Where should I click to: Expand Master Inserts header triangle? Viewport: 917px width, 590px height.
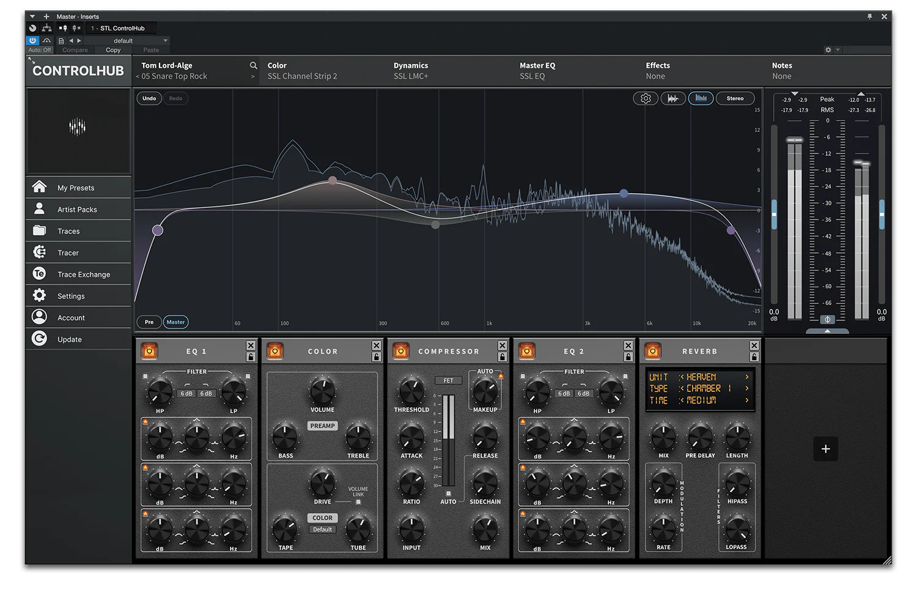click(x=32, y=17)
